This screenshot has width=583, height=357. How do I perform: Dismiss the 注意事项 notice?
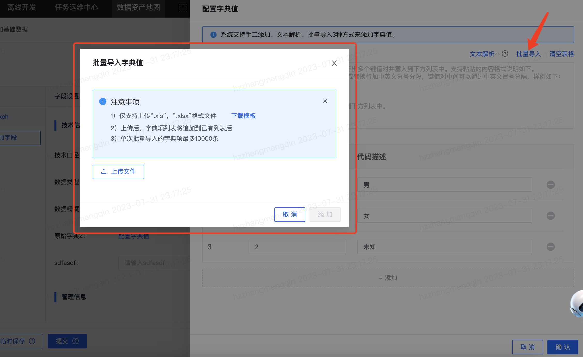pyautogui.click(x=325, y=101)
